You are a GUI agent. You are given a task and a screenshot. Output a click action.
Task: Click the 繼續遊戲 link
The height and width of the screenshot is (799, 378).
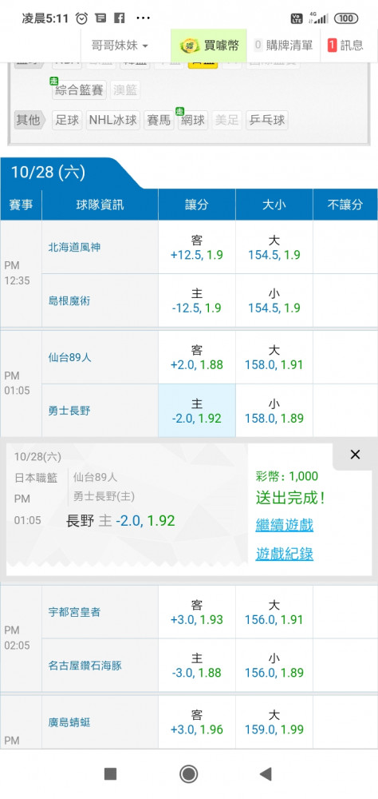pos(285,525)
